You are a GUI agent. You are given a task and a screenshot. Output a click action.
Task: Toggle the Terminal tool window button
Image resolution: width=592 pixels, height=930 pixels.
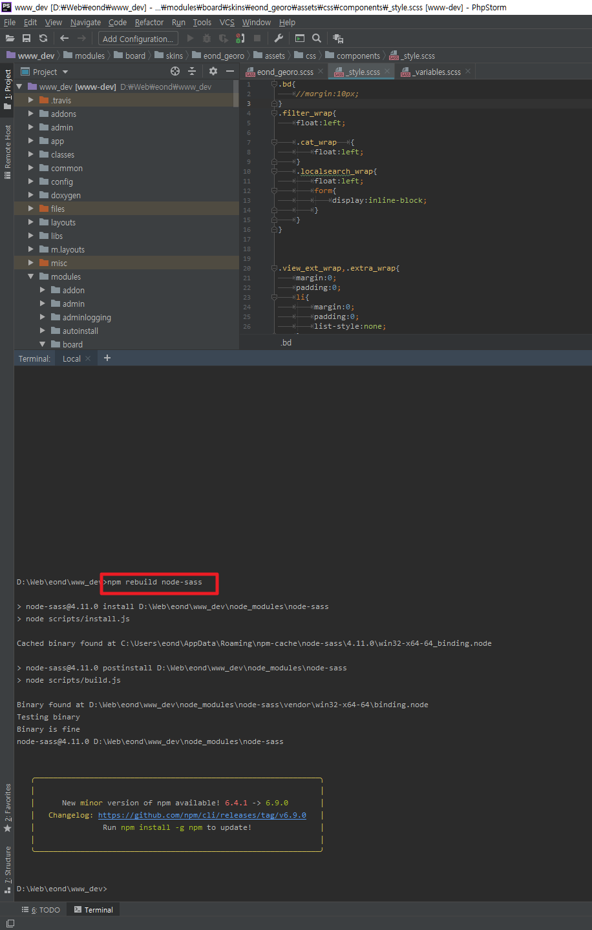tap(93, 909)
